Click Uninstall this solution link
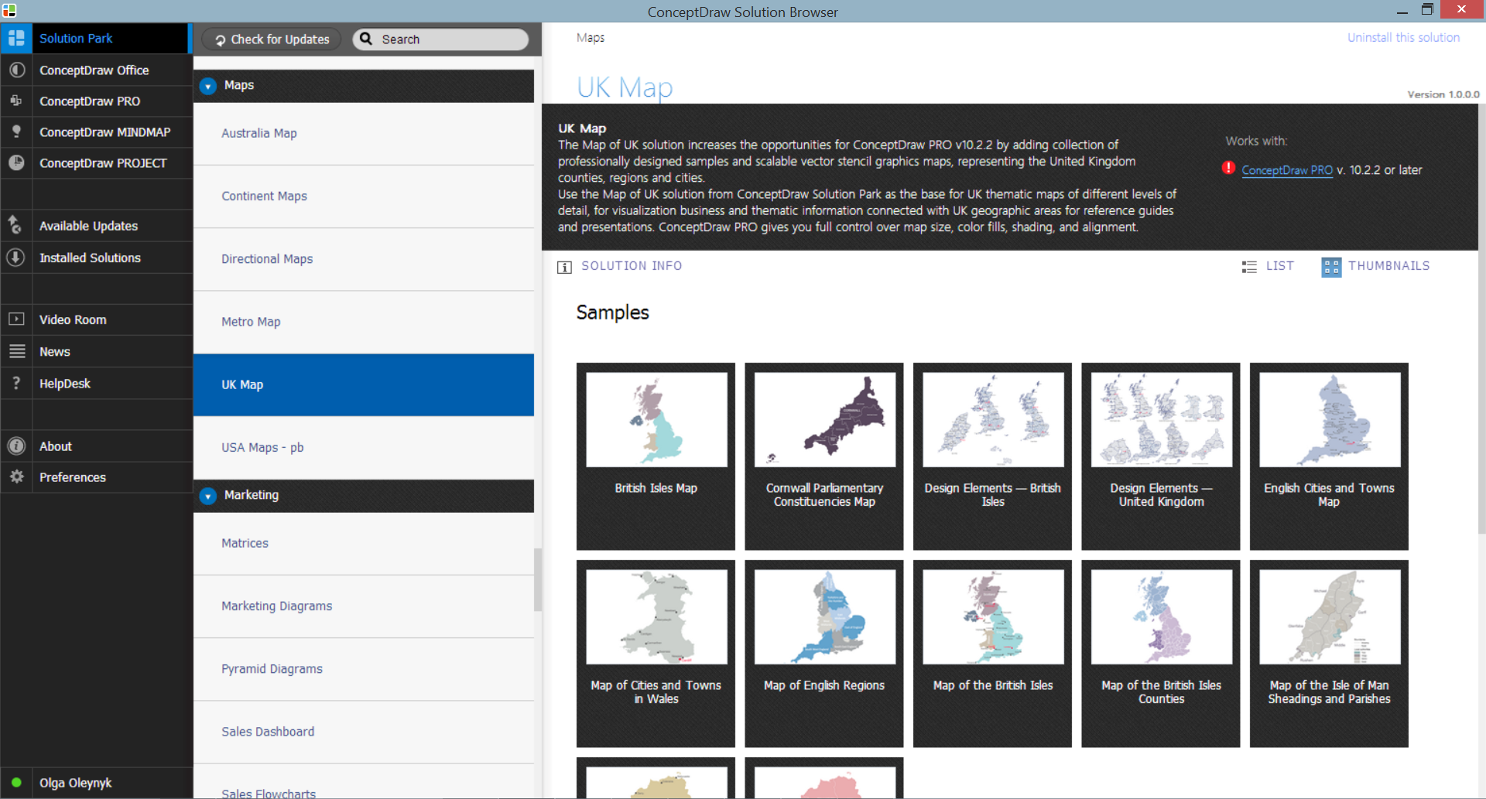 (1403, 37)
